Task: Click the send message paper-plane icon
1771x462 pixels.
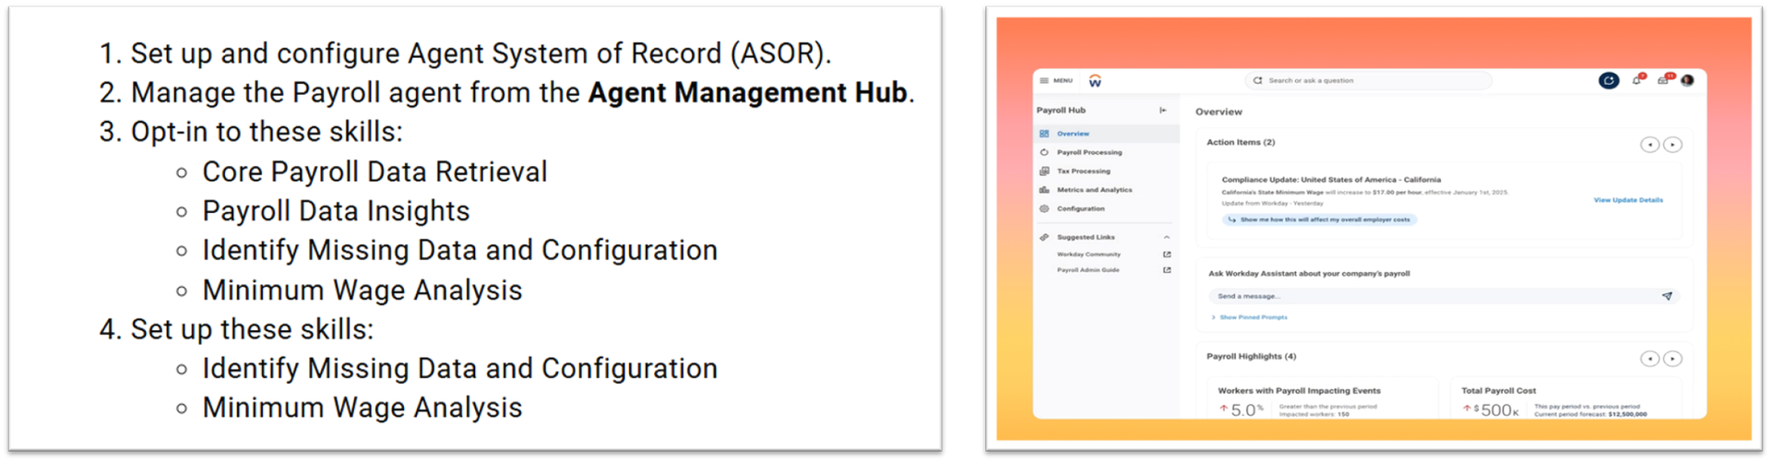Action: coord(1667,296)
